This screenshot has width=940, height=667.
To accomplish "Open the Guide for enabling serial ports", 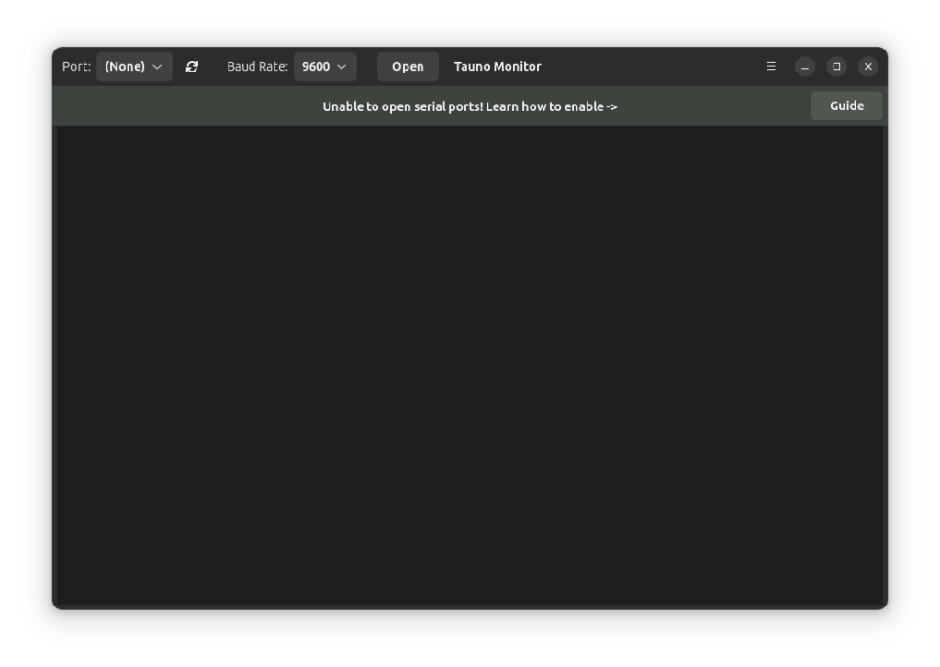I will (x=845, y=106).
